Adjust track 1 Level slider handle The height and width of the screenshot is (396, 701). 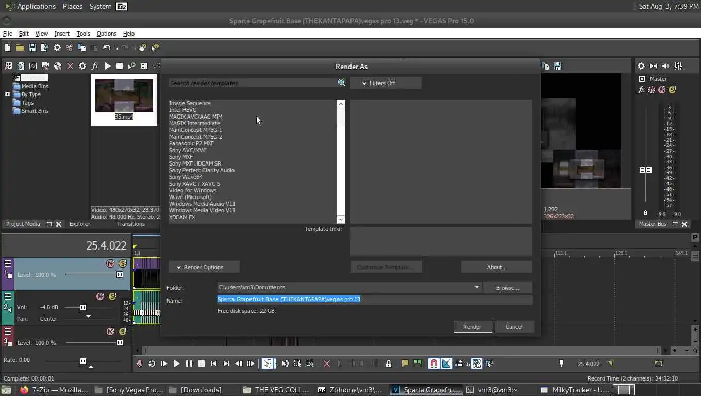click(120, 275)
